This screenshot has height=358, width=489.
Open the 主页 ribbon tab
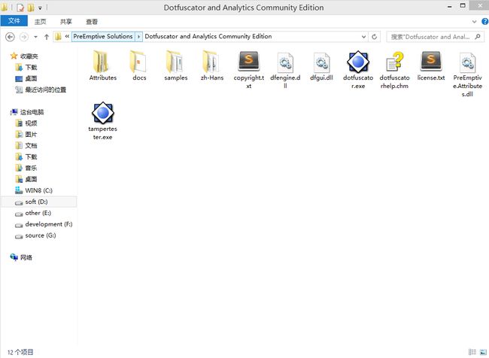point(40,22)
